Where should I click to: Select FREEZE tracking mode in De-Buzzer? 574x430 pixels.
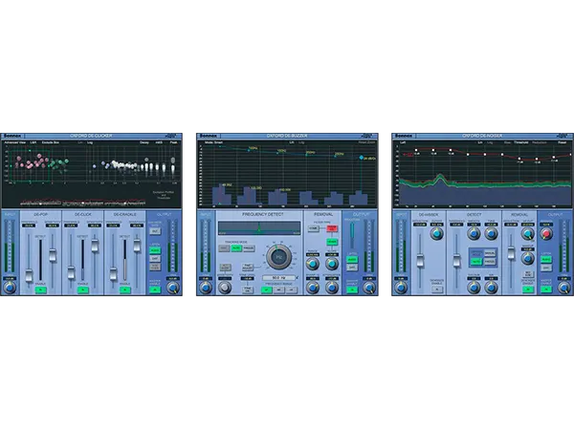(x=249, y=248)
